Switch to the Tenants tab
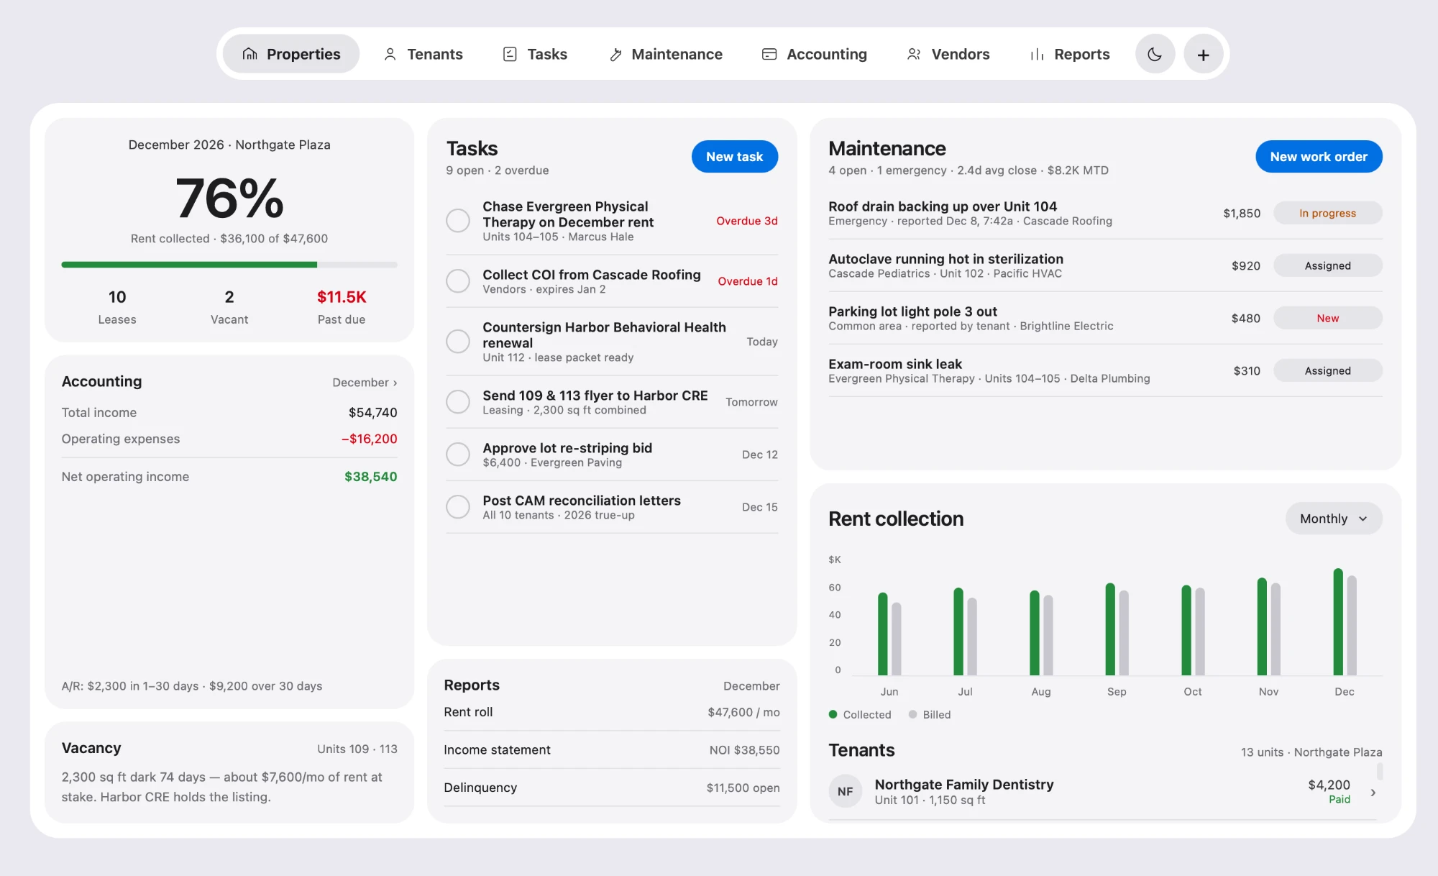The height and width of the screenshot is (876, 1438). (x=423, y=54)
